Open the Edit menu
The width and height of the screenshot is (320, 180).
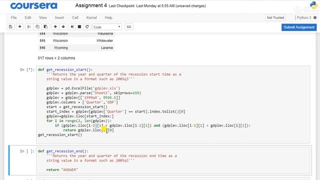(28, 18)
